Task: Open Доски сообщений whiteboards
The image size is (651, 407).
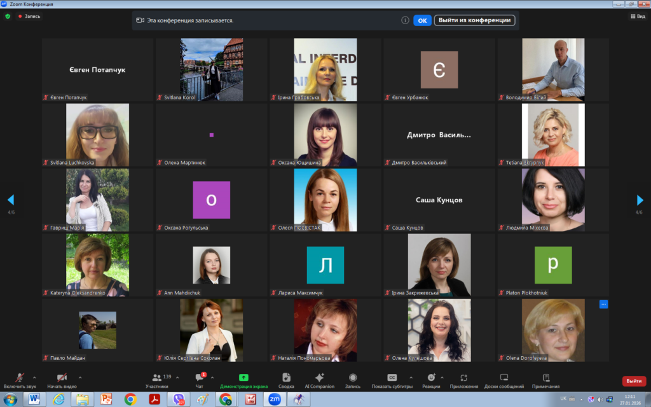Action: click(x=504, y=380)
